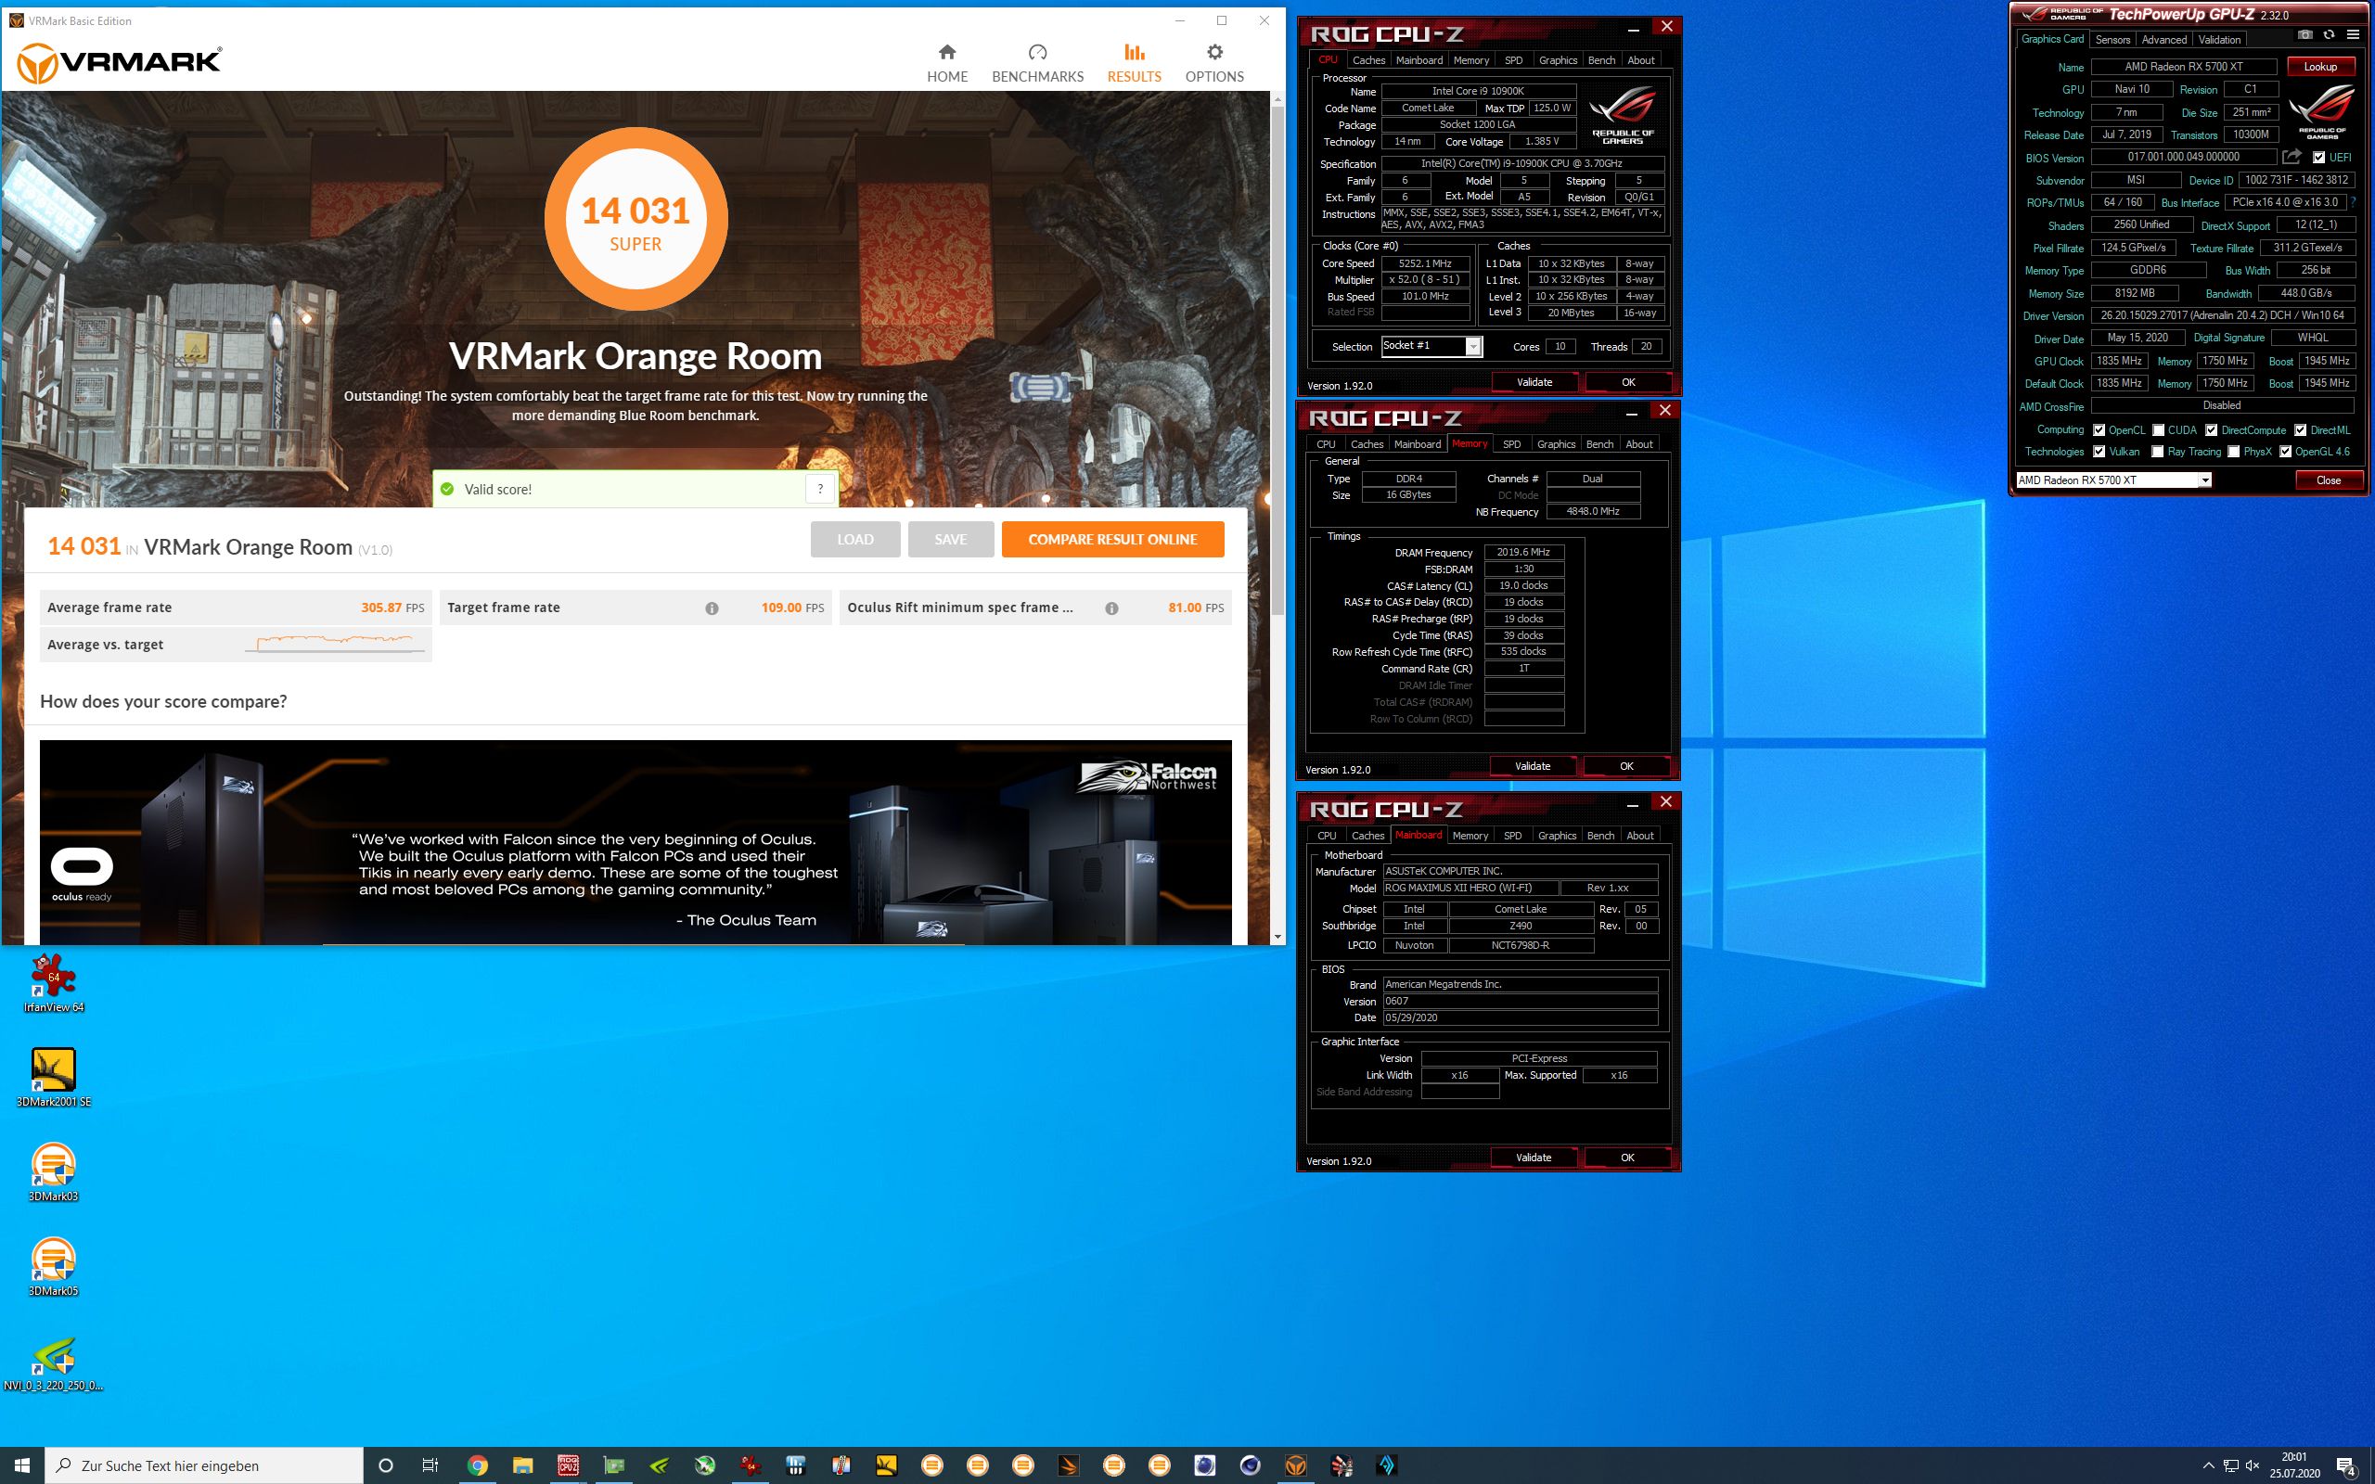
Task: Switch to the Sensors tab in GPU-Z
Action: 2112,40
